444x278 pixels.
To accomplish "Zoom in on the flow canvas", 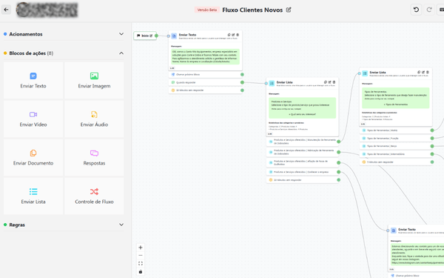I will [141, 248].
